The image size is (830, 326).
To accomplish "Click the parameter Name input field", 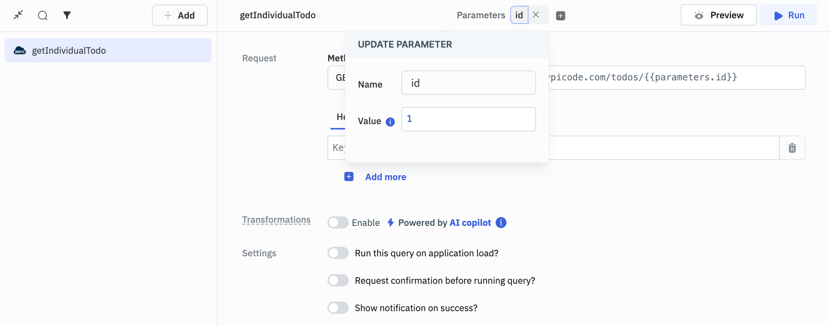I will [x=468, y=83].
